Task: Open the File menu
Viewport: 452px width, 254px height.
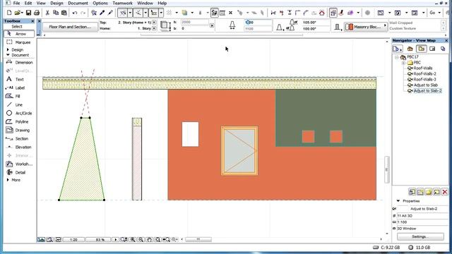Action: click(17, 3)
